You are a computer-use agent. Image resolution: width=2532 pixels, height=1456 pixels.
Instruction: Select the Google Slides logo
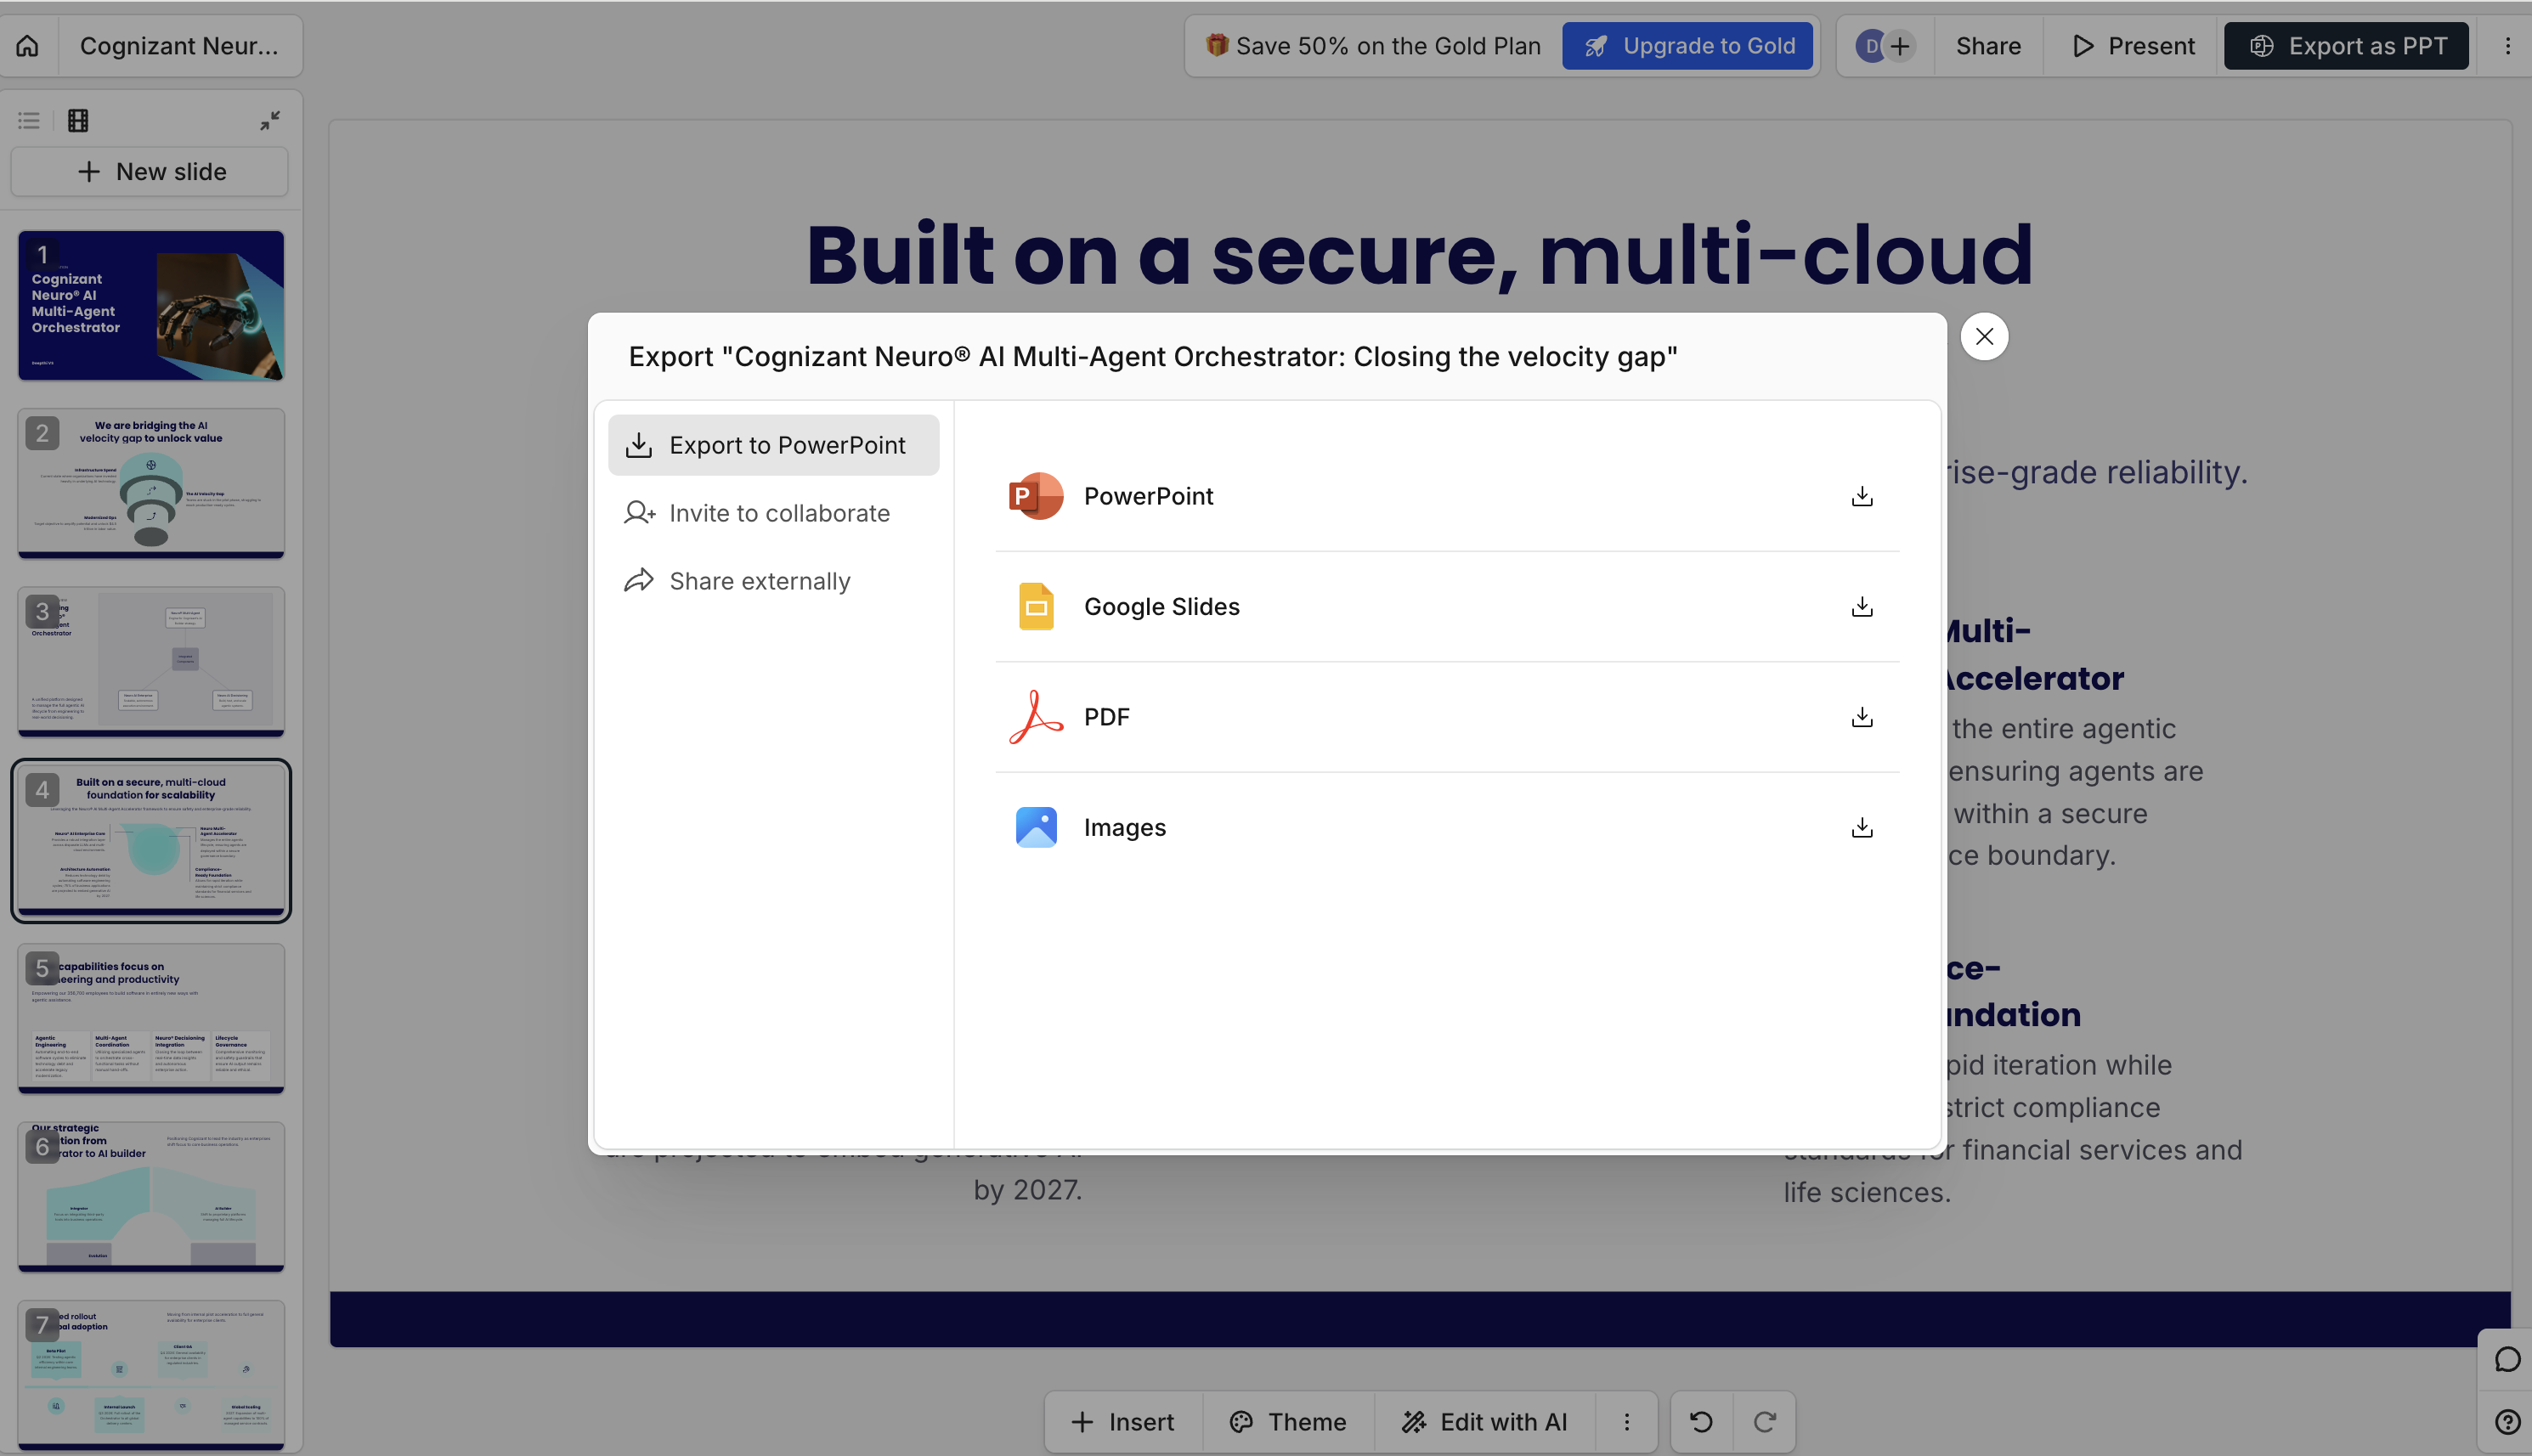[1036, 607]
